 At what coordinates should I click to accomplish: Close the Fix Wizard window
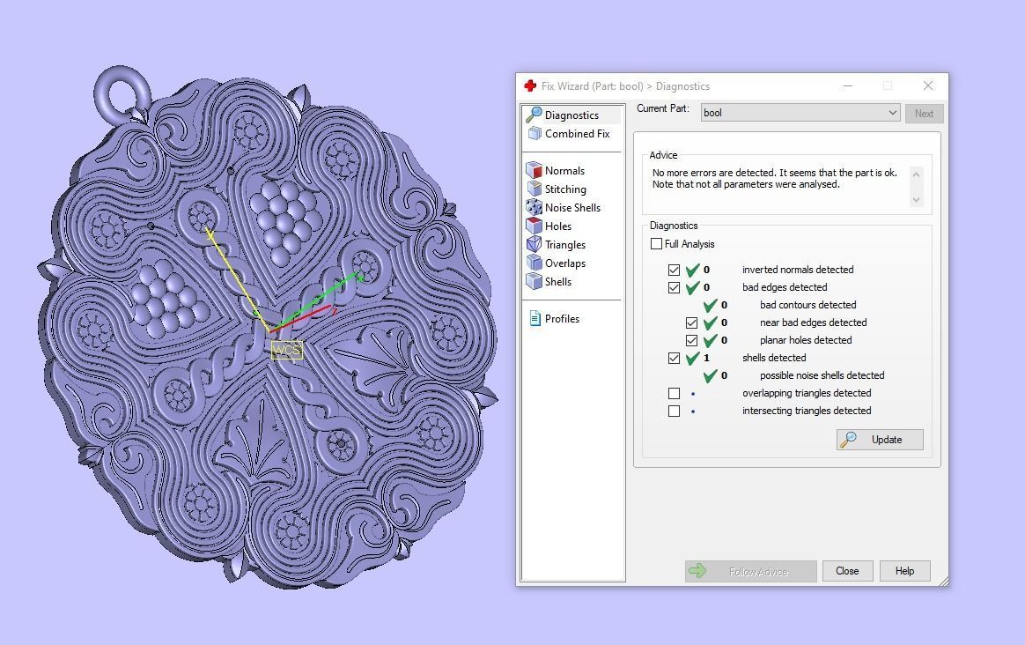(927, 85)
